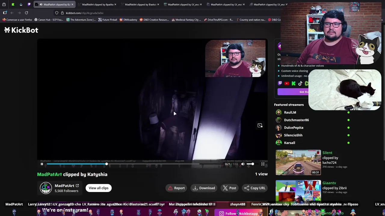
Task: Click the DulcePepita streamer avatar
Action: (x=279, y=128)
